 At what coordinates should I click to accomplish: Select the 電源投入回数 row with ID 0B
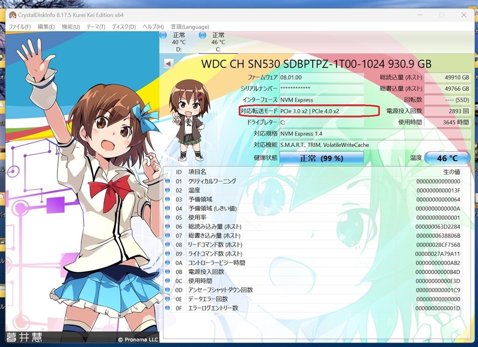click(313, 272)
